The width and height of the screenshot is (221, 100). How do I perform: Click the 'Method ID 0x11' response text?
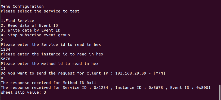tap(79, 83)
